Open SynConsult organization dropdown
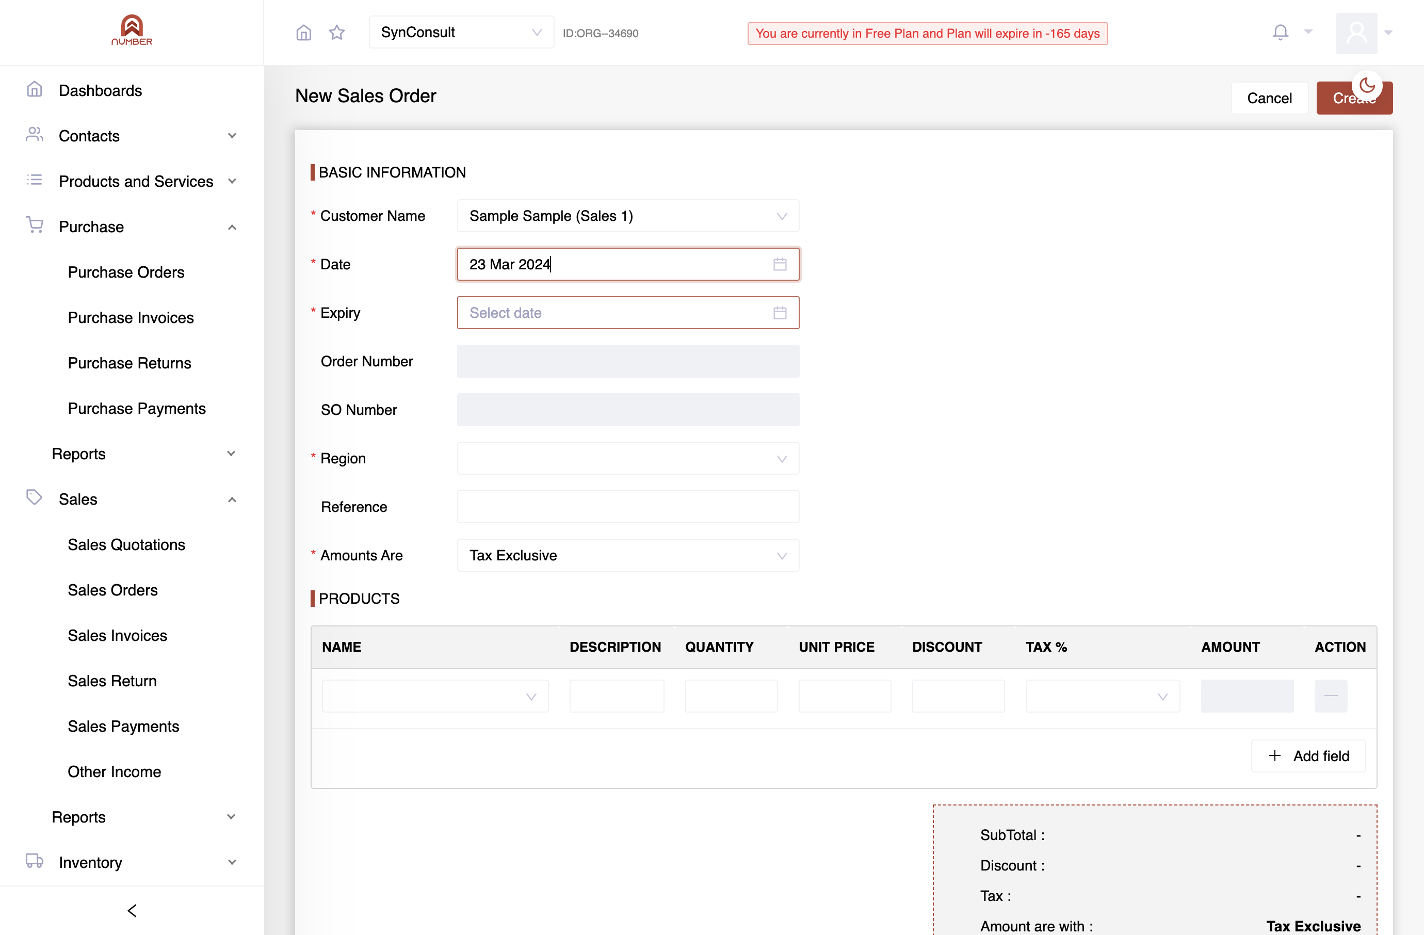The width and height of the screenshot is (1424, 935). (x=461, y=33)
